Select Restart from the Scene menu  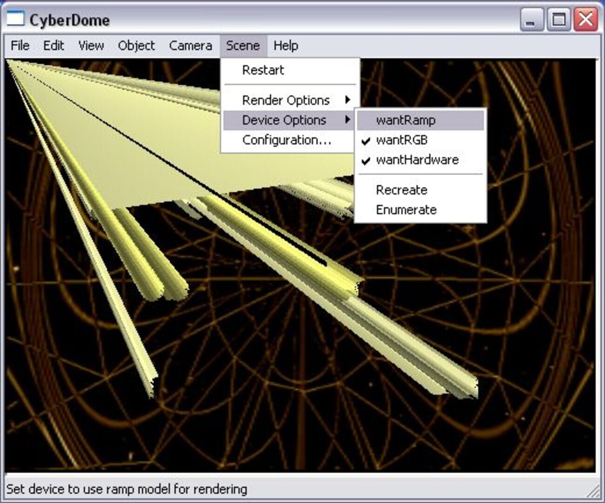coord(262,70)
